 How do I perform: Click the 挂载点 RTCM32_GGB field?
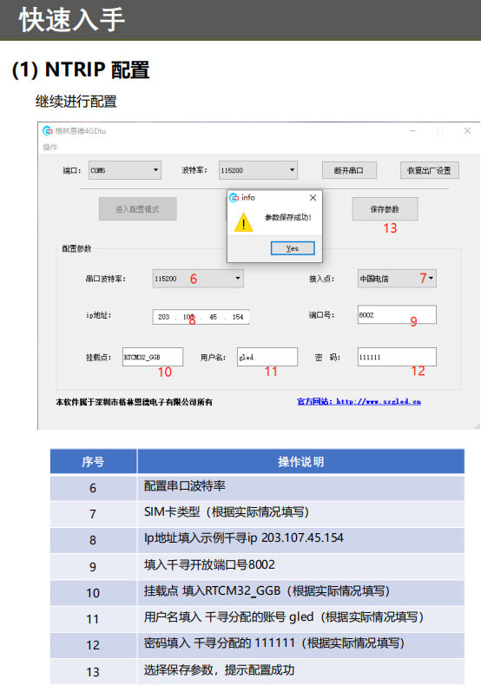pyautogui.click(x=153, y=357)
